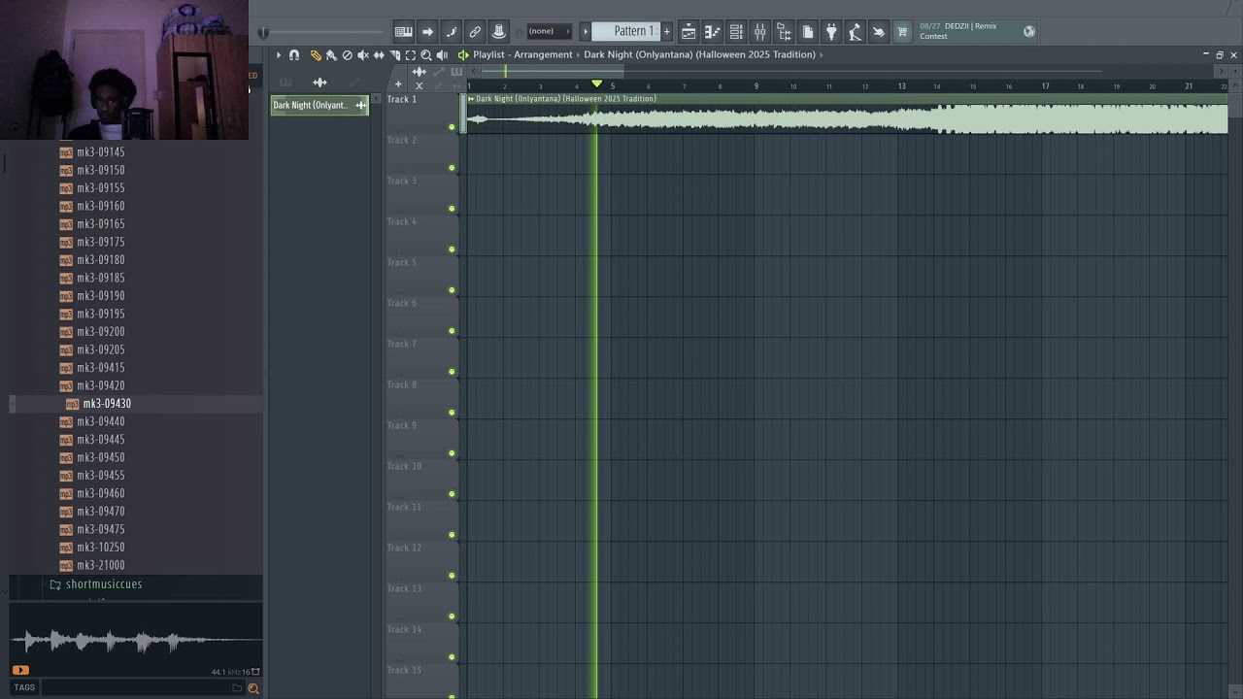
Task: Add a new pattern with plus button
Action: tap(666, 31)
